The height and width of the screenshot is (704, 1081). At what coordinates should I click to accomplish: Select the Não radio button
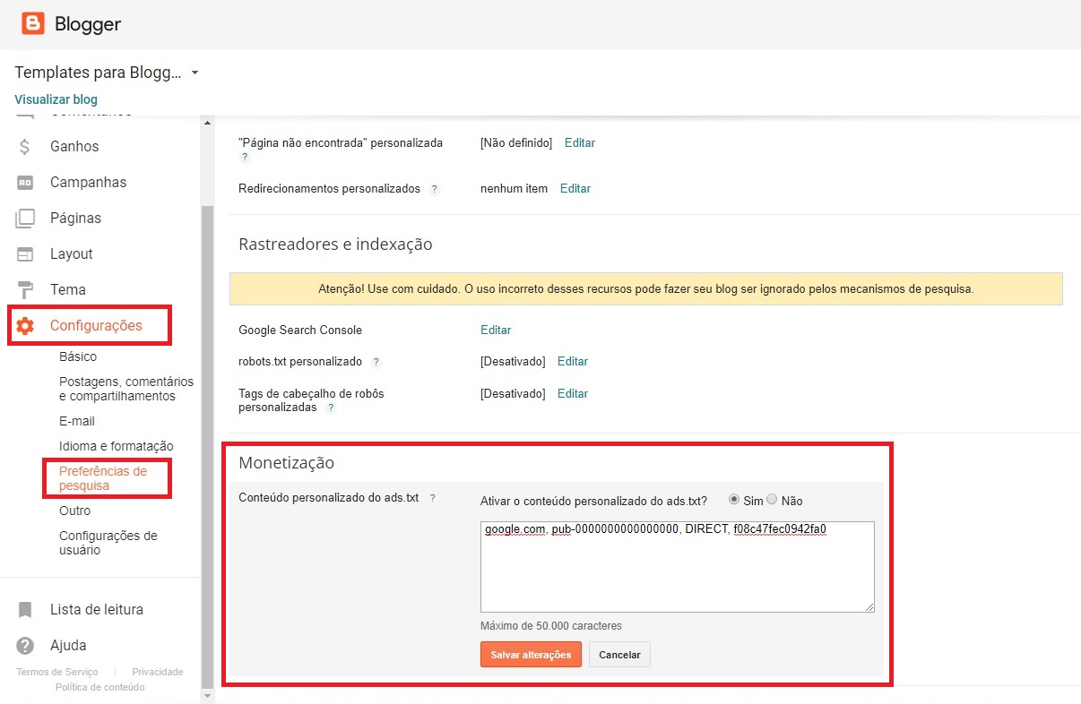point(772,500)
